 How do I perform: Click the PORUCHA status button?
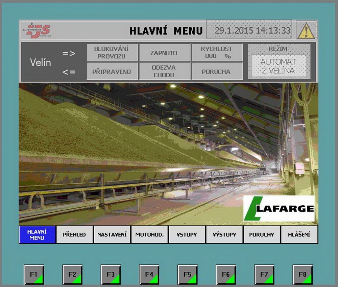(x=216, y=72)
